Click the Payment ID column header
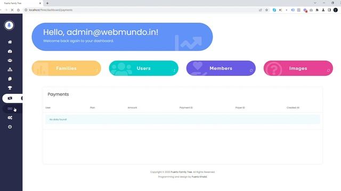Image resolution: width=341 pixels, height=191 pixels. [x=186, y=108]
